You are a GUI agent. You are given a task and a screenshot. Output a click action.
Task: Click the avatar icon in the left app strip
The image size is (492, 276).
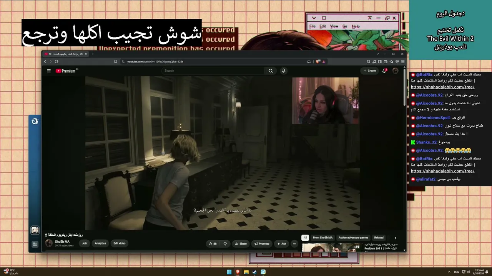[35, 230]
